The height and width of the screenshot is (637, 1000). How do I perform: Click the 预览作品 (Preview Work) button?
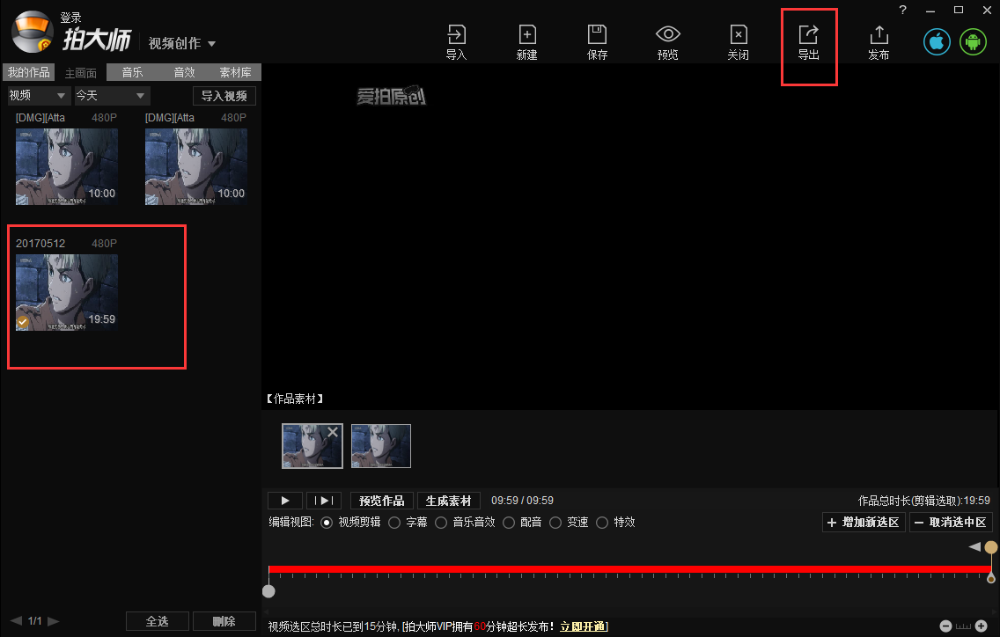tap(381, 500)
